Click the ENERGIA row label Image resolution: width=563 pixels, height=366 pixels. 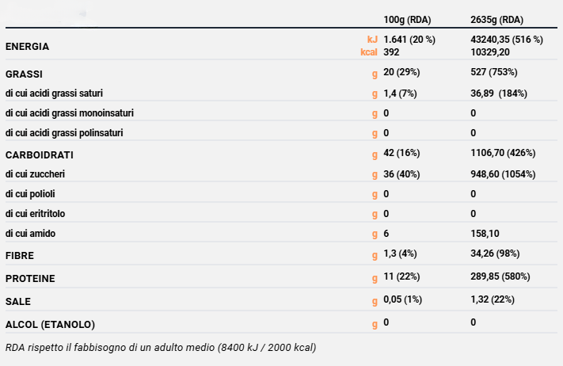click(28, 46)
